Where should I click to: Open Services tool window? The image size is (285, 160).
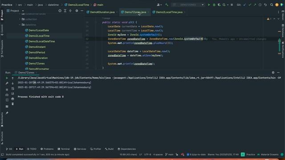(x=80, y=149)
